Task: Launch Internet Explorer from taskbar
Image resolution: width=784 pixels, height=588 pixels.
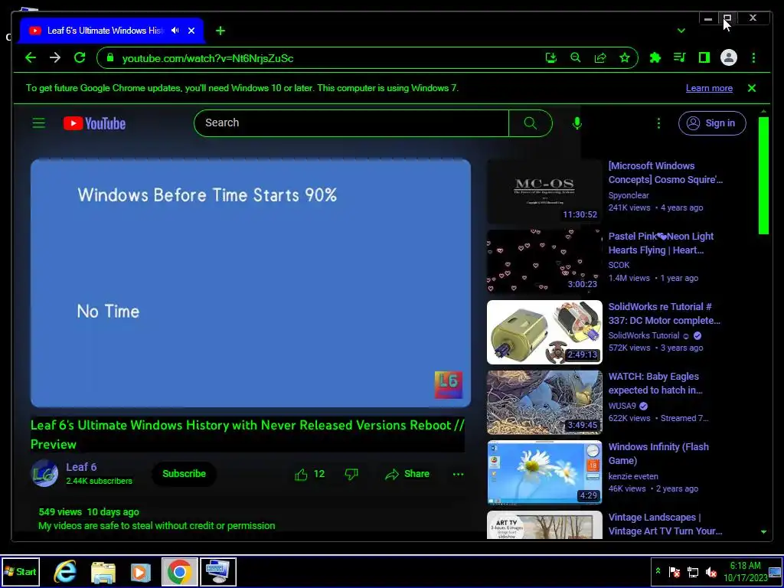Action: 65,571
